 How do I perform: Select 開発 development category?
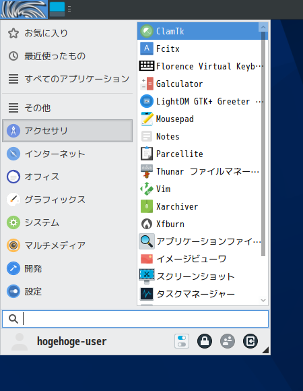[x=67, y=268]
